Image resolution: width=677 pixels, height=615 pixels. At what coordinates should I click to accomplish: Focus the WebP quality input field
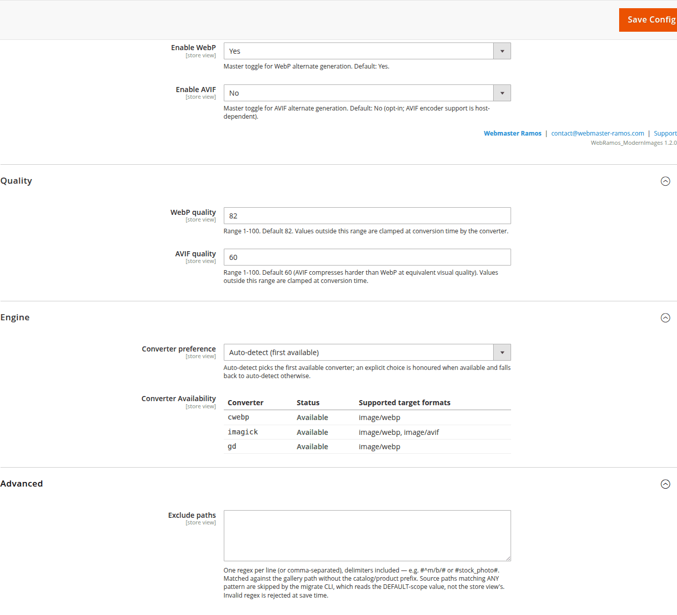[x=367, y=216]
